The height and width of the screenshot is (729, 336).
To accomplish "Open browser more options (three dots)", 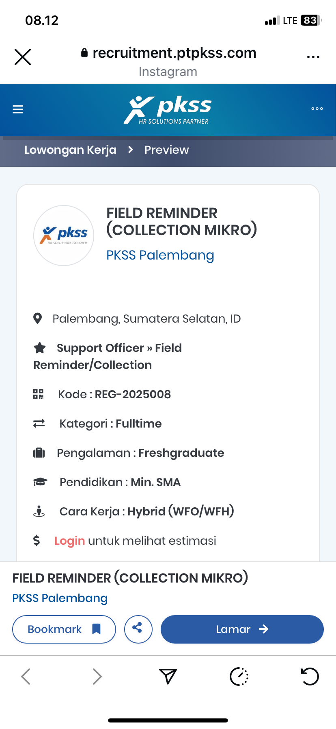I will 313,57.
